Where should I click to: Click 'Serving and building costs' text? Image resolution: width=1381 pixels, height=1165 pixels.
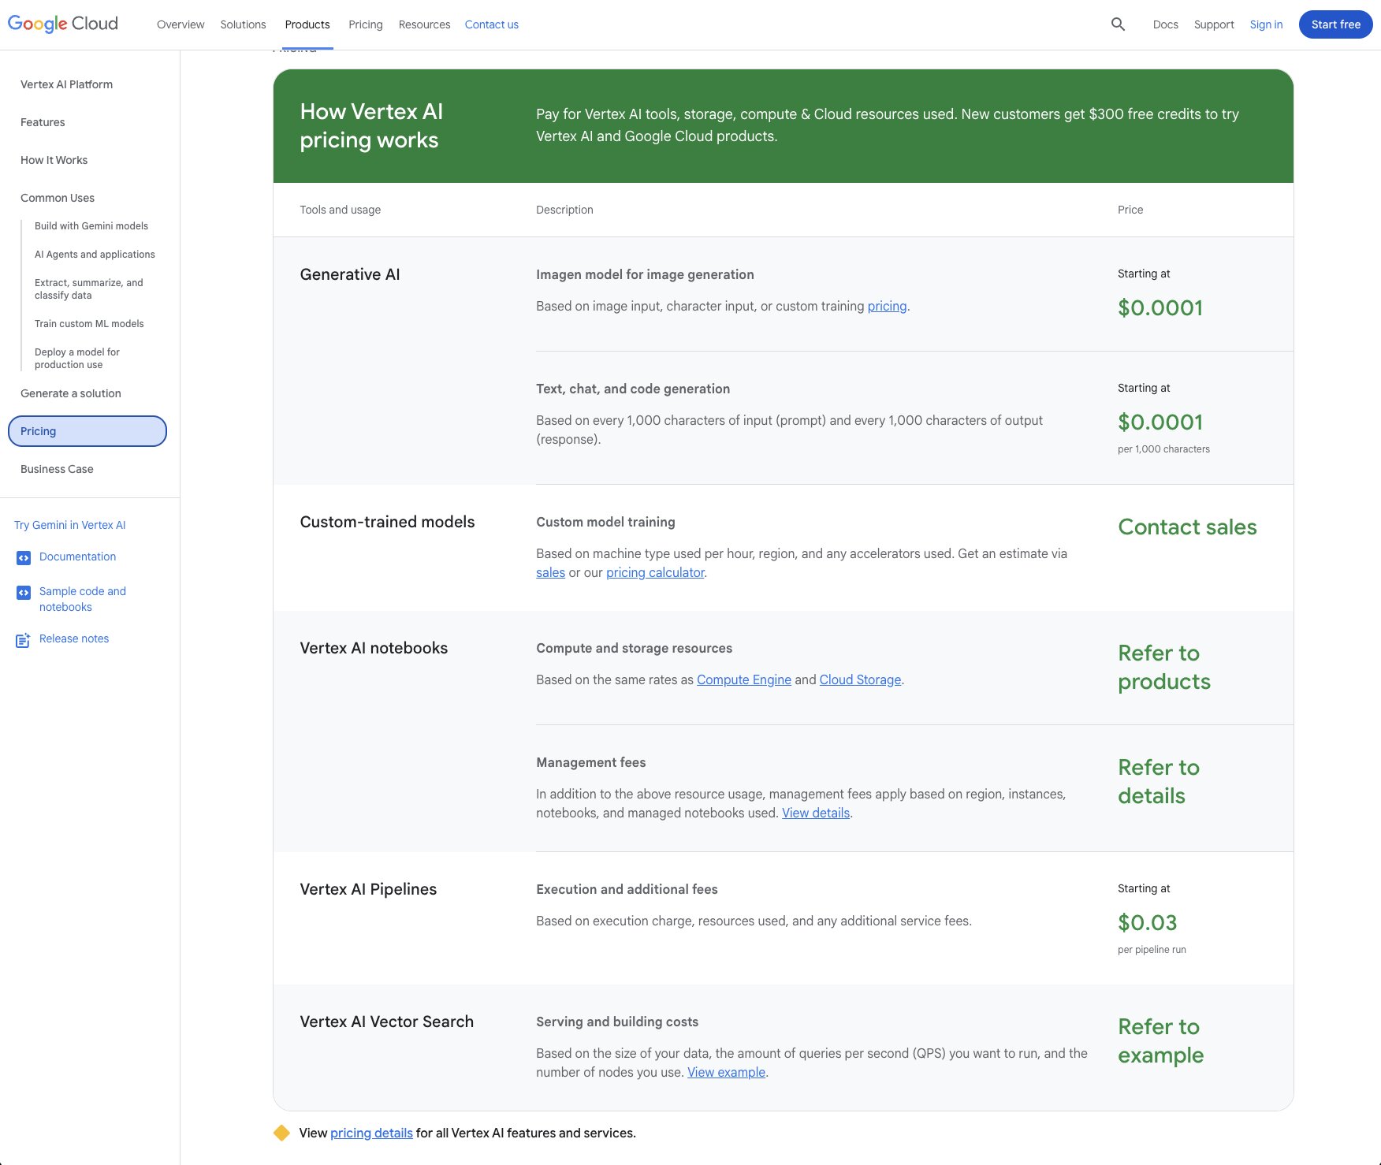(617, 1022)
